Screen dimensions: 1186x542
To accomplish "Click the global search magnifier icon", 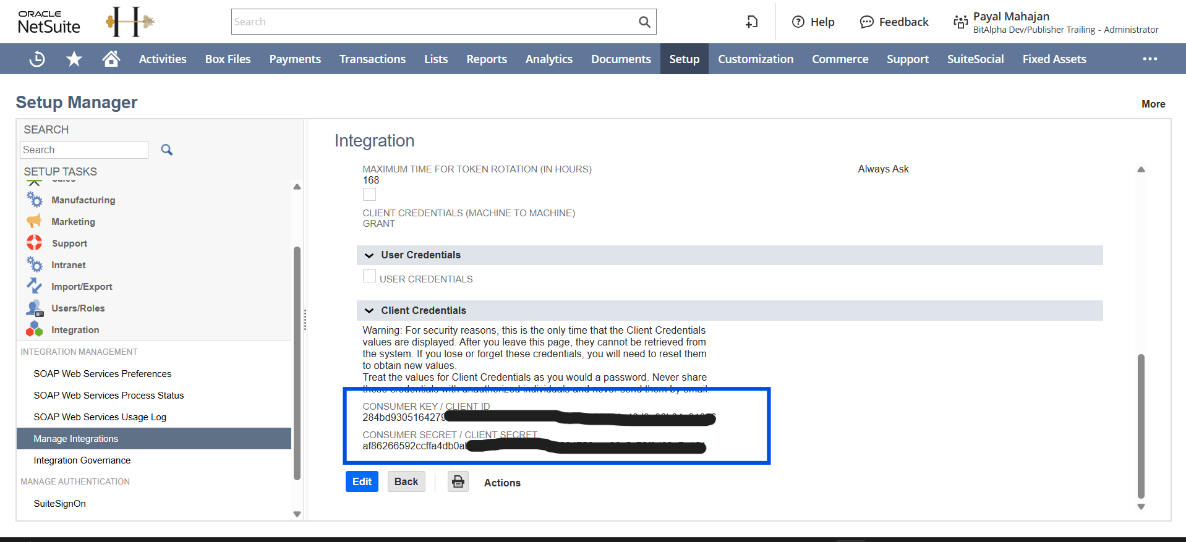I will pyautogui.click(x=644, y=22).
